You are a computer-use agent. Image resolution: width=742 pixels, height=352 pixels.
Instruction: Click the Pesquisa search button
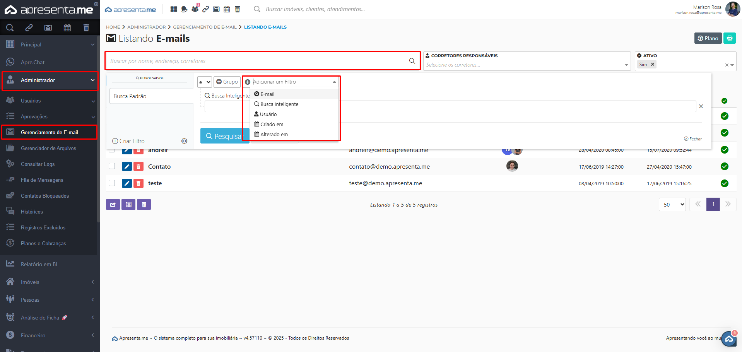click(x=224, y=136)
